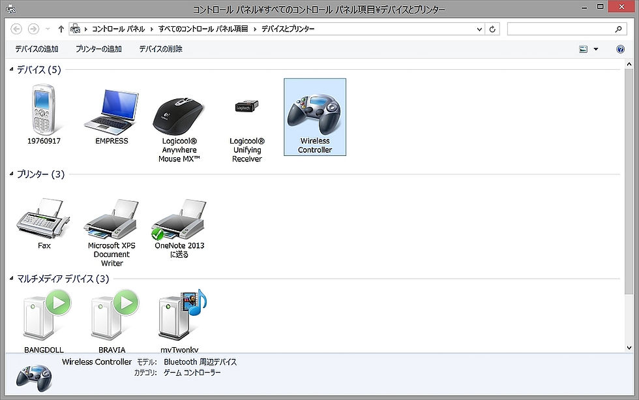Click the Wireless Controller icon in details pane
The width and height of the screenshot is (639, 400).
[x=34, y=377]
